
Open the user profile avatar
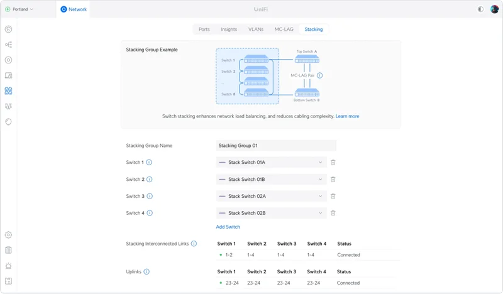pyautogui.click(x=494, y=9)
